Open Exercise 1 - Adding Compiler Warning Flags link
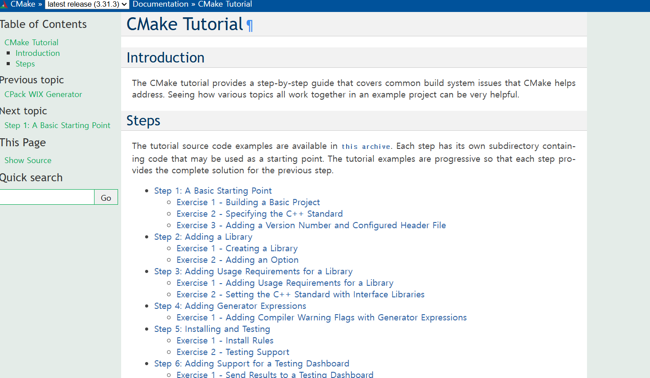The width and height of the screenshot is (650, 378). pyautogui.click(x=322, y=318)
